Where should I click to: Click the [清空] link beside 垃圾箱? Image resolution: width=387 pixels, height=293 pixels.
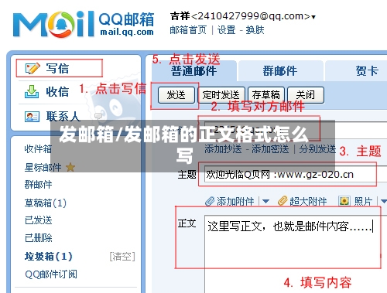click(x=122, y=257)
